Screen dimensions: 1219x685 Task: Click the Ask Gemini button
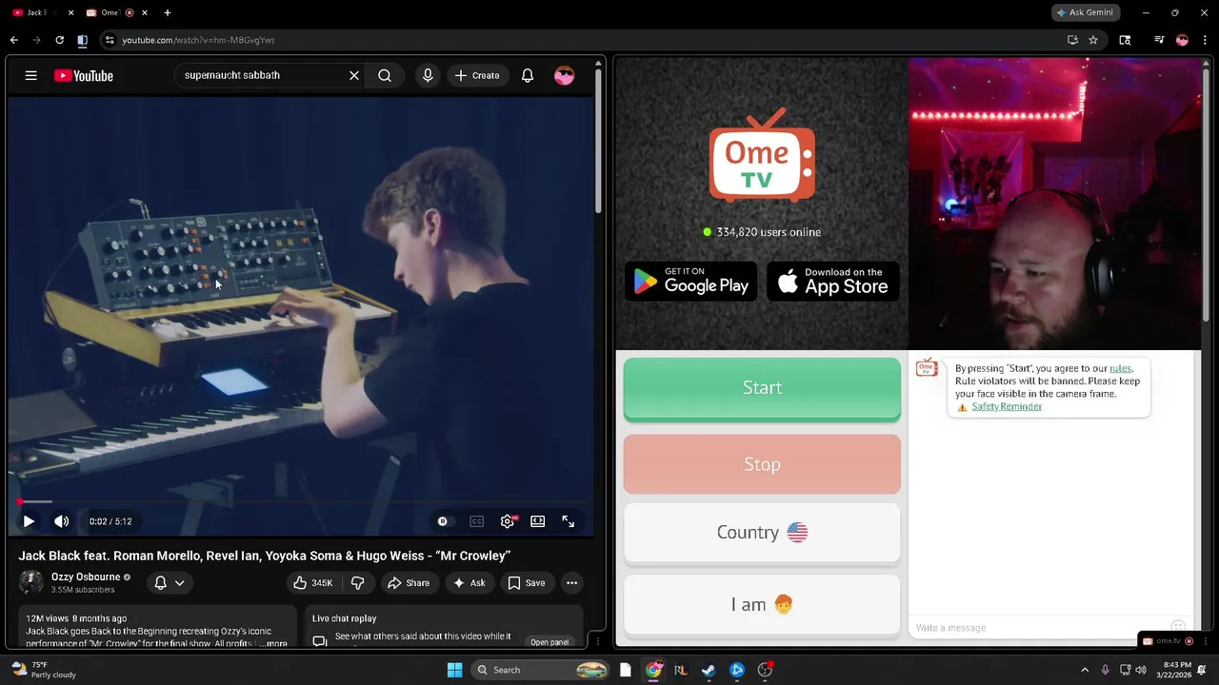[1086, 12]
